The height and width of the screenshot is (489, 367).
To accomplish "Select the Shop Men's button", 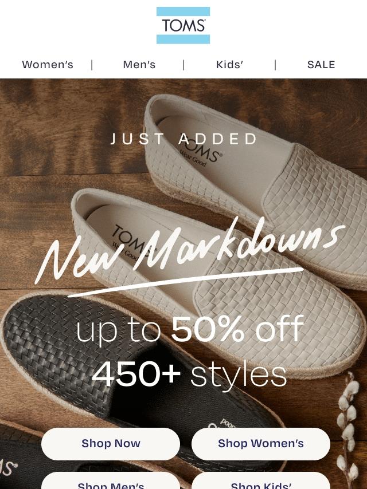I will [x=111, y=480].
